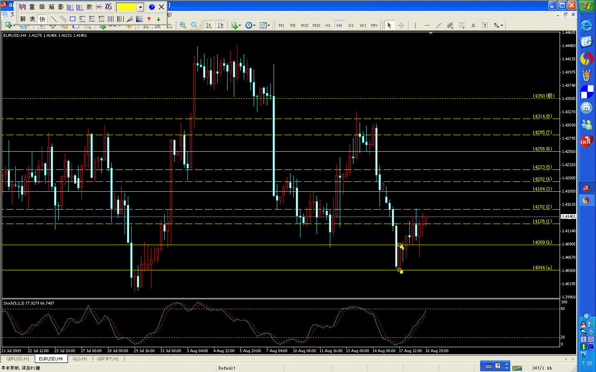Switch to W1 timeframe
Screen dimensions: 596x372
[x=363, y=26]
